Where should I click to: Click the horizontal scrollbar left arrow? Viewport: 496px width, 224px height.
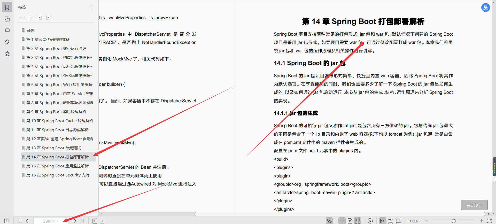pos(102,214)
